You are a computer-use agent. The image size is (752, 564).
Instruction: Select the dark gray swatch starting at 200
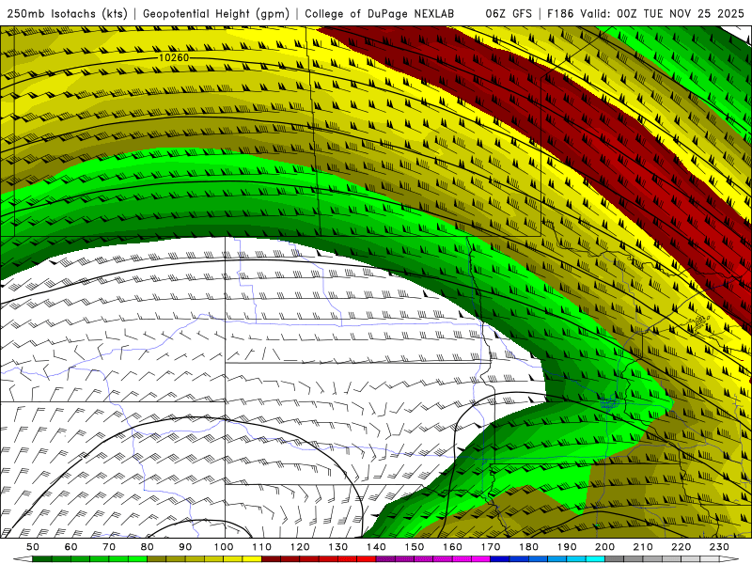[615, 559]
